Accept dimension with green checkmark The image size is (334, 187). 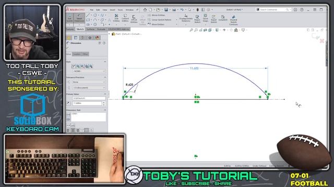pyautogui.click(x=68, y=48)
